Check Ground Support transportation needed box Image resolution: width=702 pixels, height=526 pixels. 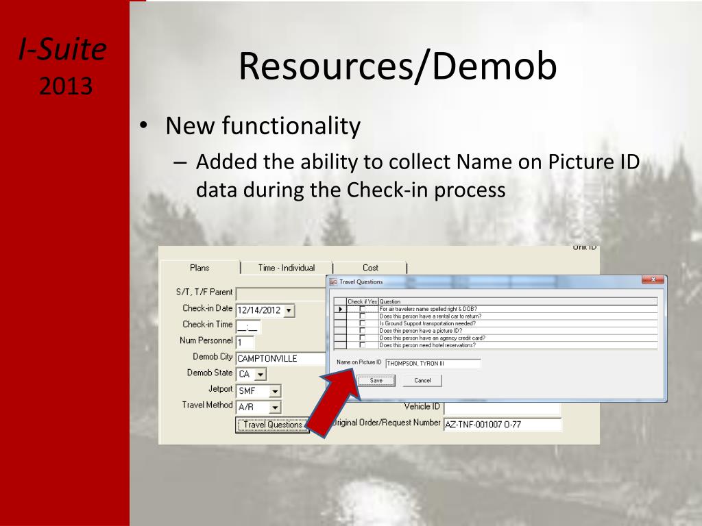pos(362,323)
